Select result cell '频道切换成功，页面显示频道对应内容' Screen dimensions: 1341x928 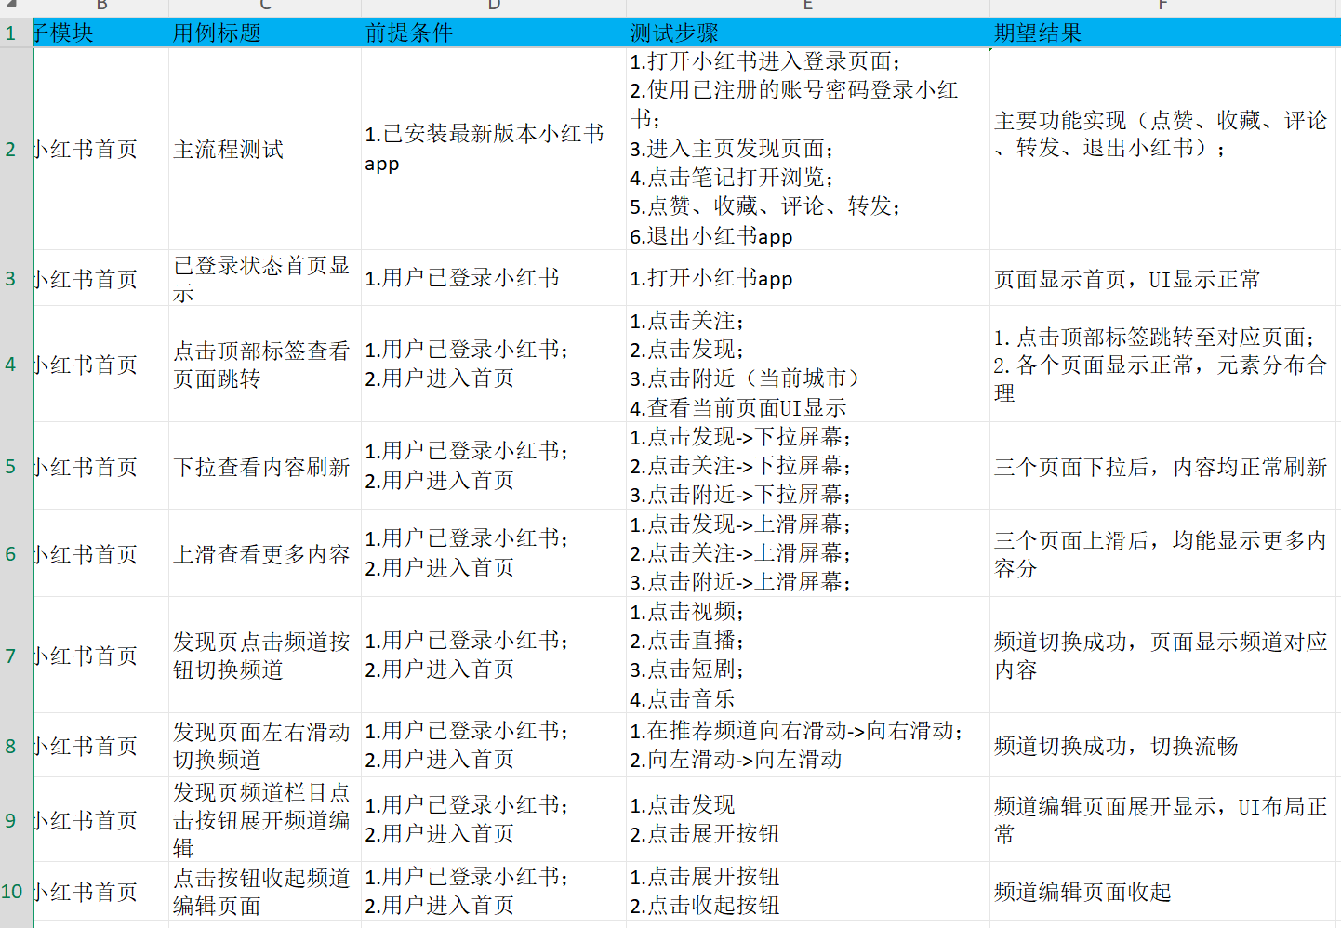(1164, 656)
